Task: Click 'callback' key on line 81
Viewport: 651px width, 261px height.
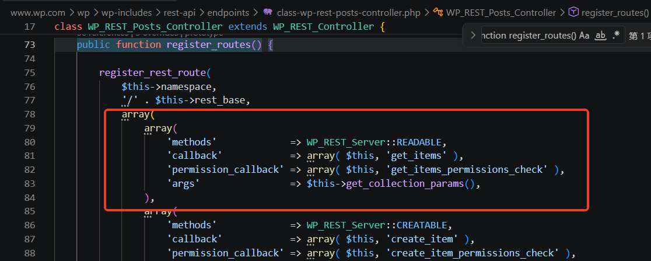Action: coord(195,156)
